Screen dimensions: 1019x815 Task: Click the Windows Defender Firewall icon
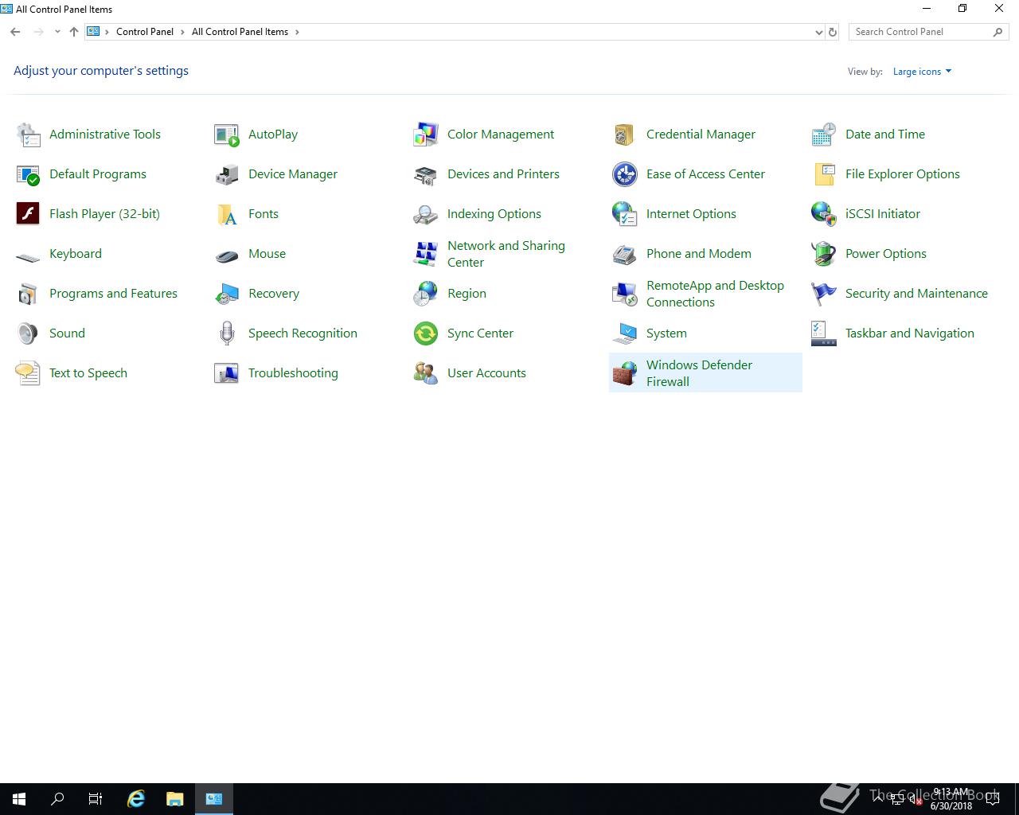[x=625, y=373]
